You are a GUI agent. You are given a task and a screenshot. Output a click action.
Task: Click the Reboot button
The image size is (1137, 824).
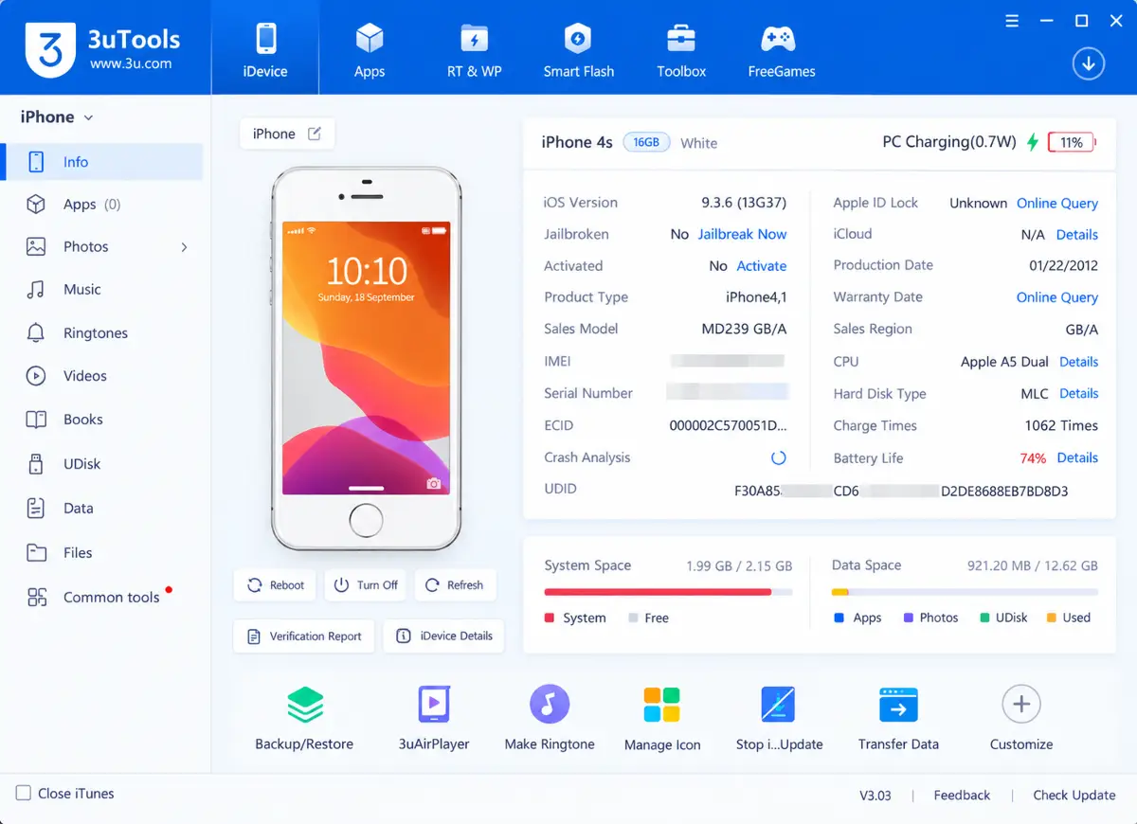point(276,585)
